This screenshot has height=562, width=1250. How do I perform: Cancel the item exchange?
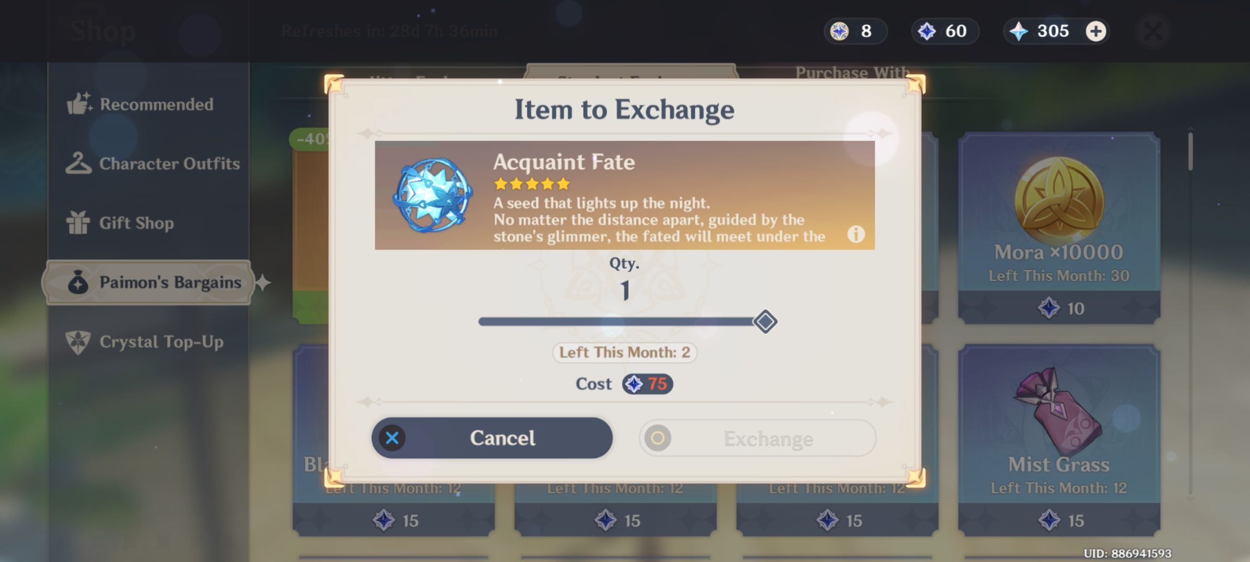click(492, 438)
